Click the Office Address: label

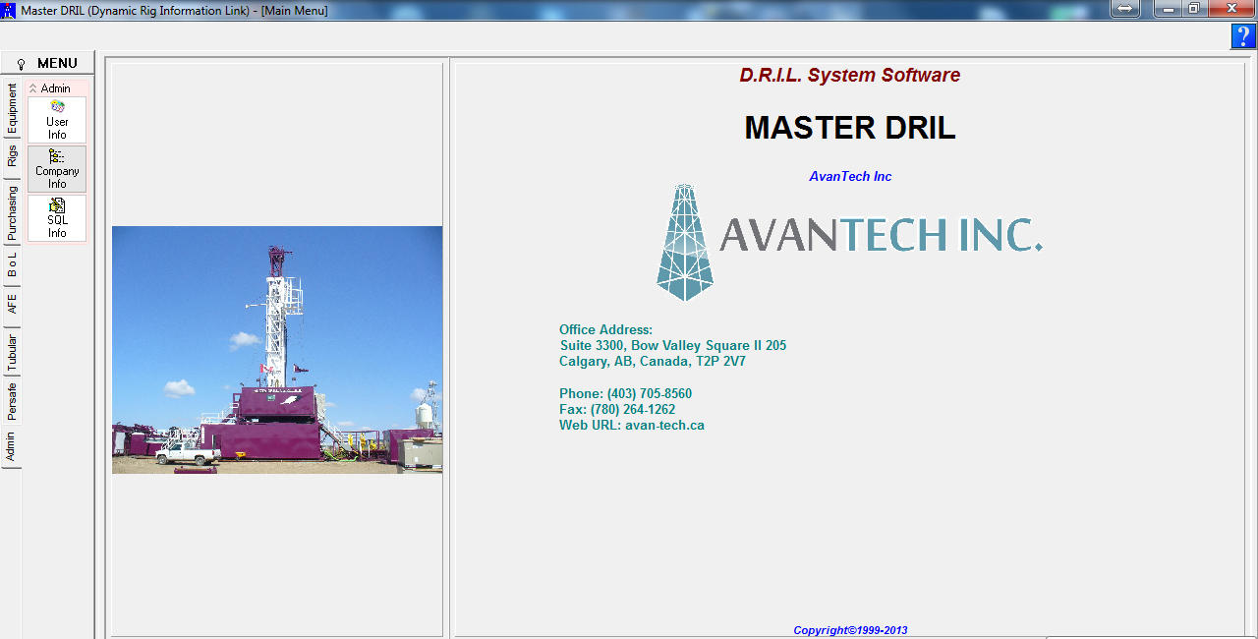point(605,330)
